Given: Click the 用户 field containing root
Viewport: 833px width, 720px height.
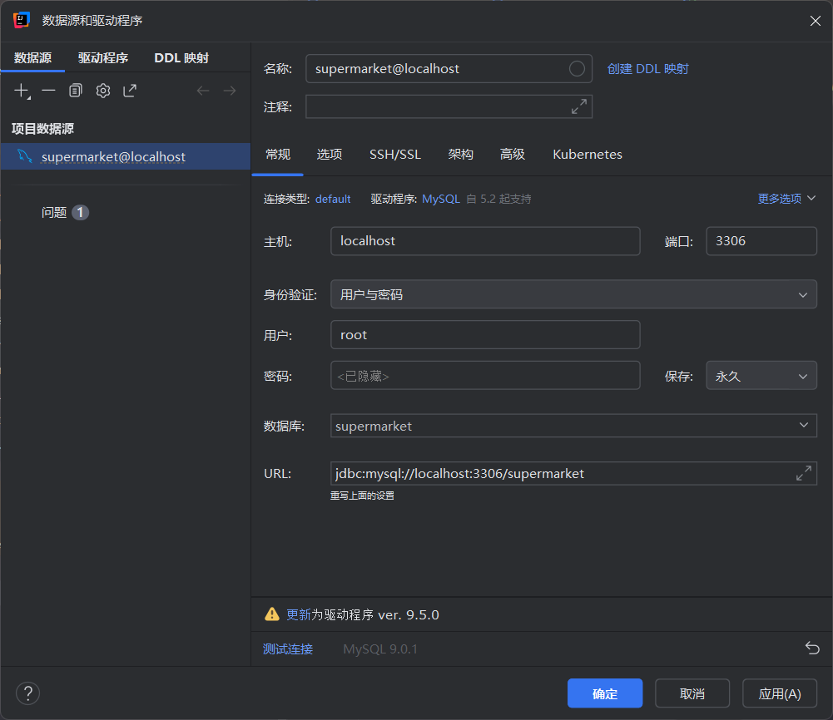Looking at the screenshot, I should pyautogui.click(x=485, y=334).
